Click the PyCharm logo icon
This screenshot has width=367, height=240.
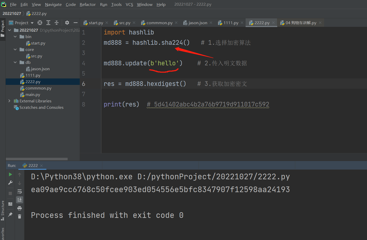pos(4,4)
